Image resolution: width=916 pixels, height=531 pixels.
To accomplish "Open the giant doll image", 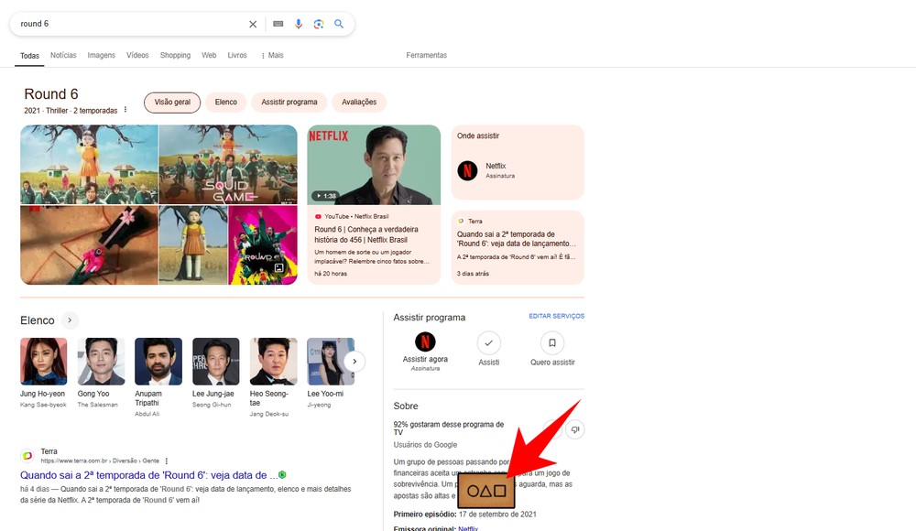I will [x=192, y=244].
